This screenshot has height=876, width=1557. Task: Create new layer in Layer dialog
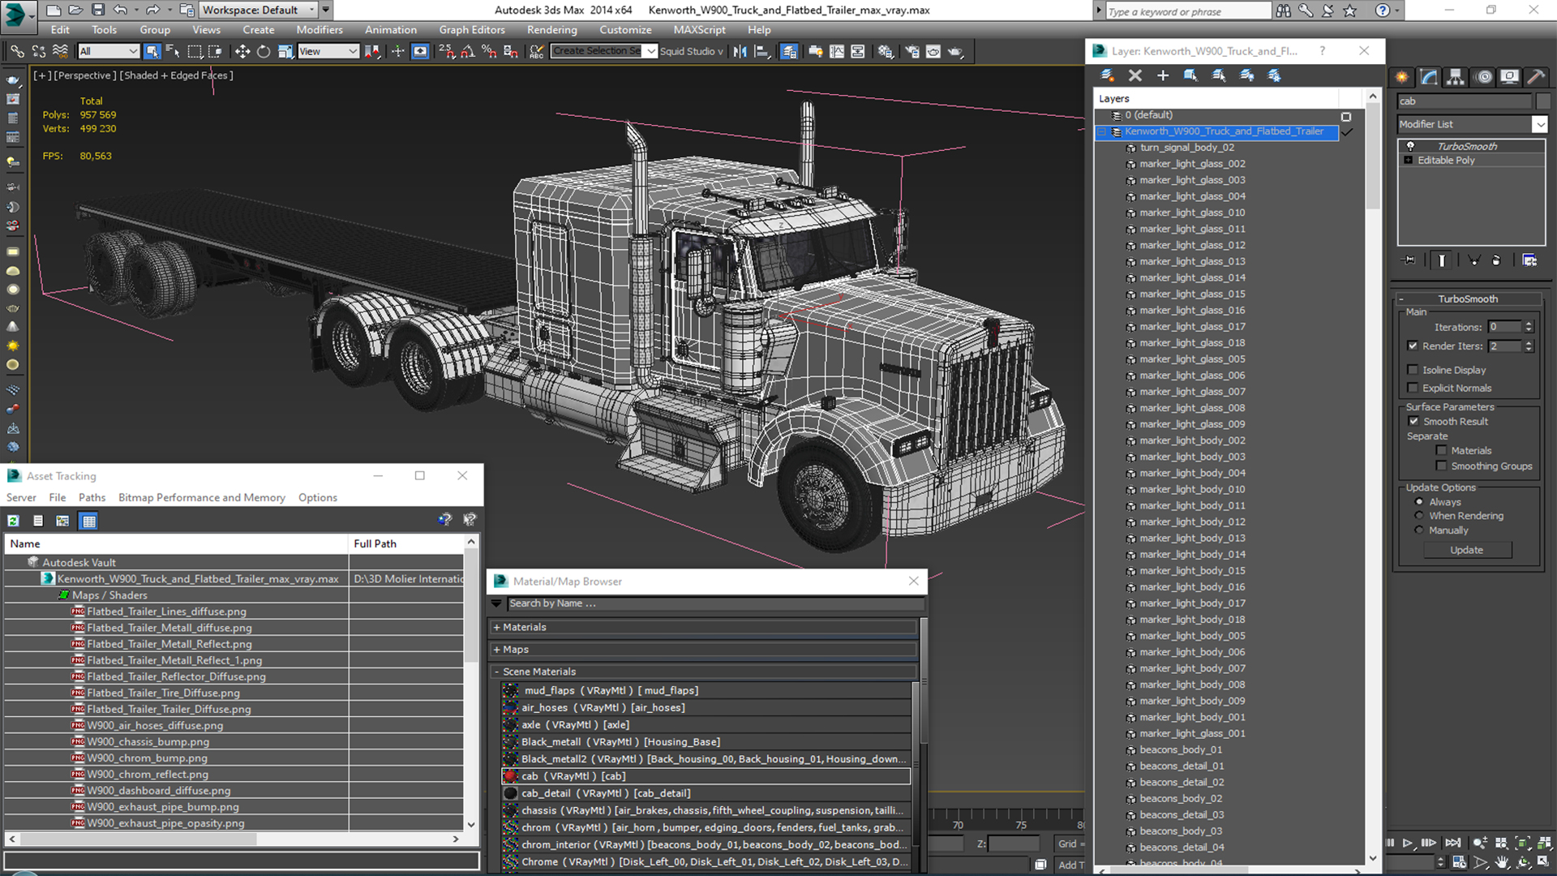tap(1107, 75)
